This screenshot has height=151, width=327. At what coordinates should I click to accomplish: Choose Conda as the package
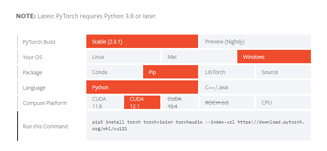(x=114, y=72)
